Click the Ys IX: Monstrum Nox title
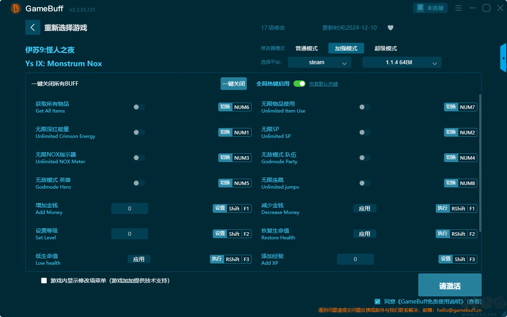Image resolution: width=507 pixels, height=317 pixels. (64, 63)
